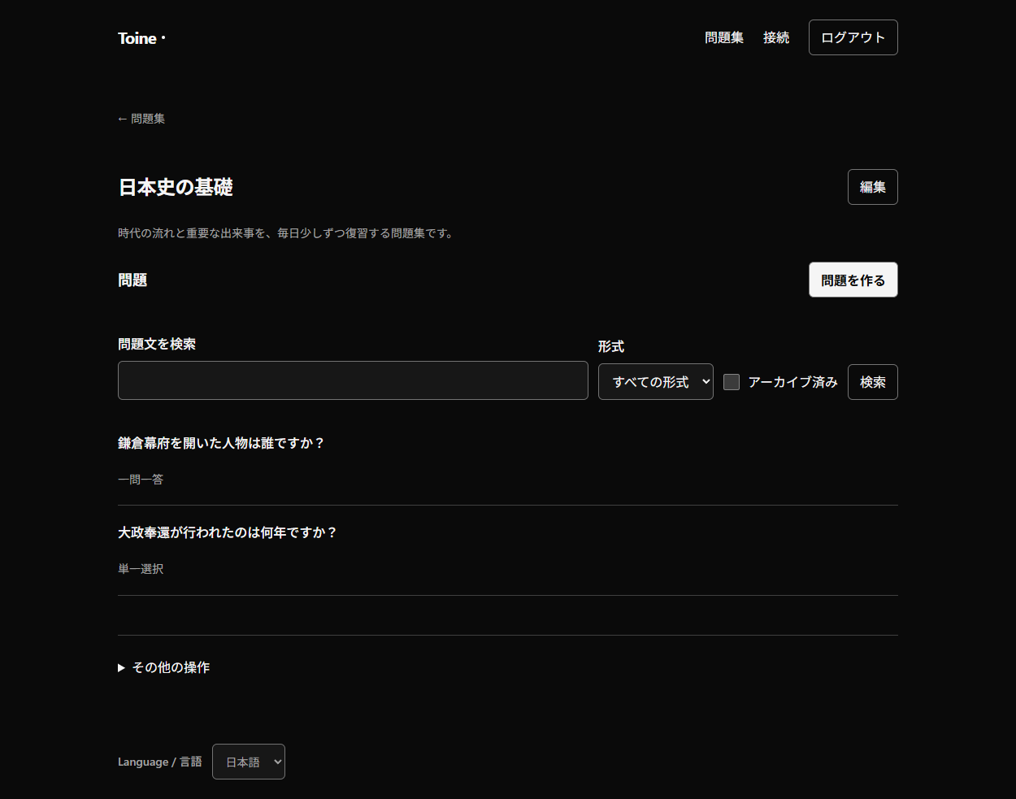
Task: Expand the その他の操作 section
Action: [x=164, y=667]
